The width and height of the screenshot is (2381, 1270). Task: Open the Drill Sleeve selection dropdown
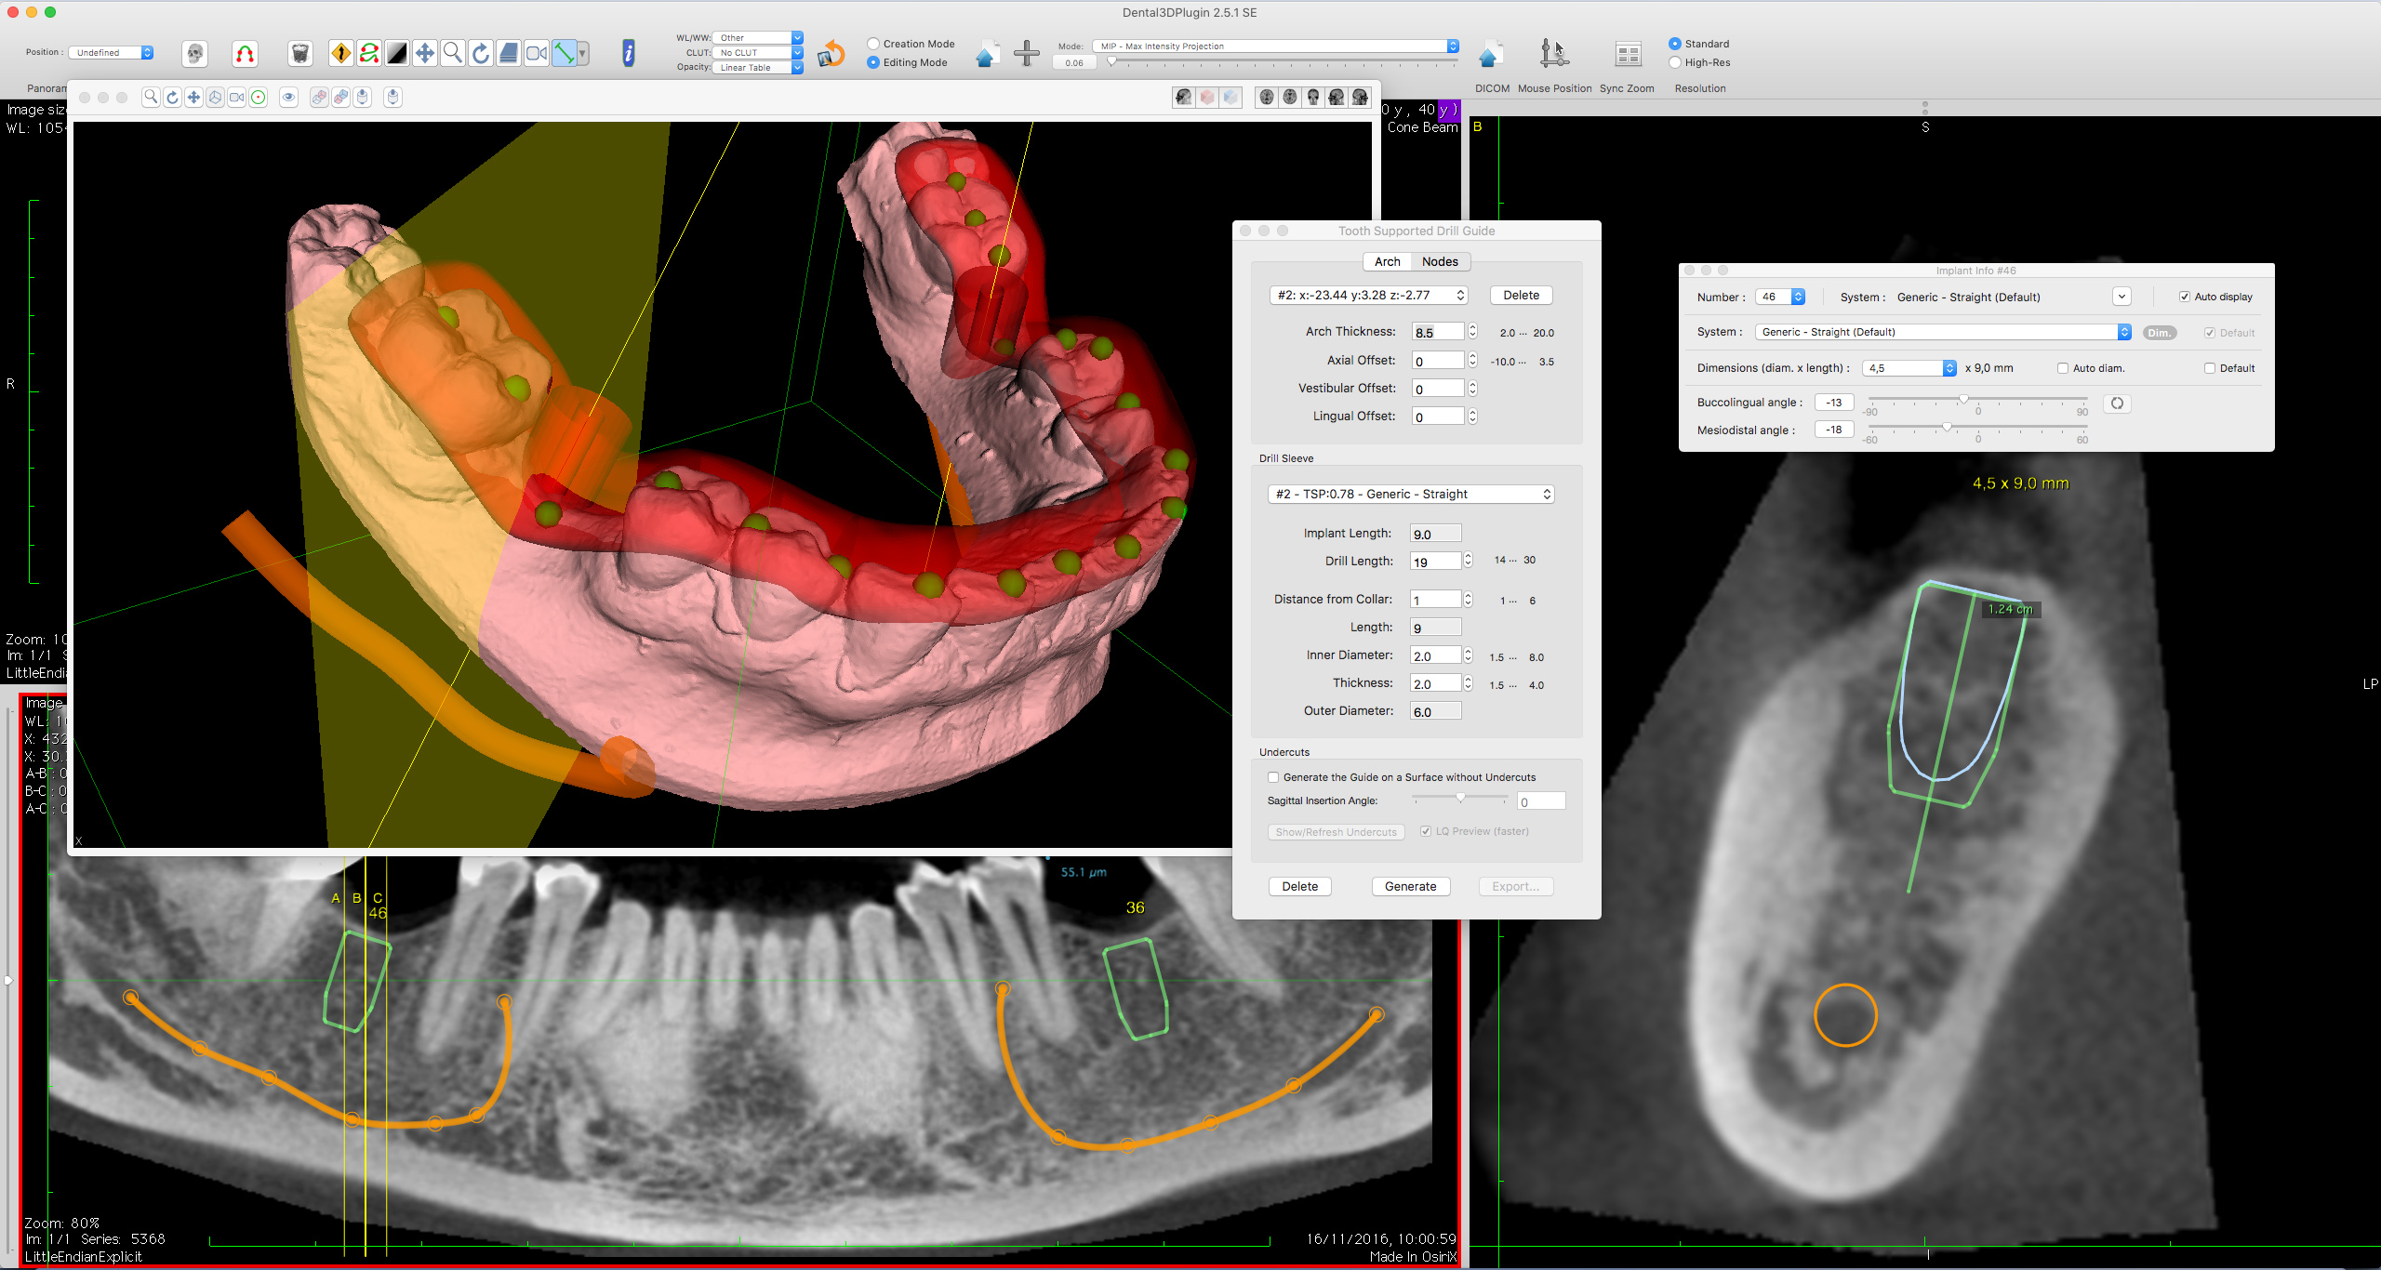click(1411, 495)
